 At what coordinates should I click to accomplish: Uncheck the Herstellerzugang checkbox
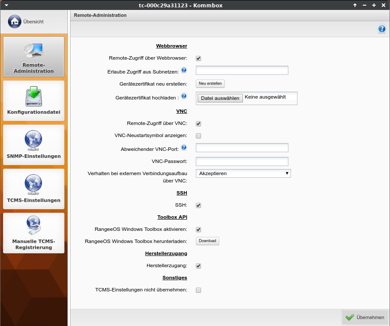pyautogui.click(x=198, y=266)
